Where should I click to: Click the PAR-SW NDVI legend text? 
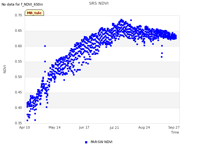point(101,142)
